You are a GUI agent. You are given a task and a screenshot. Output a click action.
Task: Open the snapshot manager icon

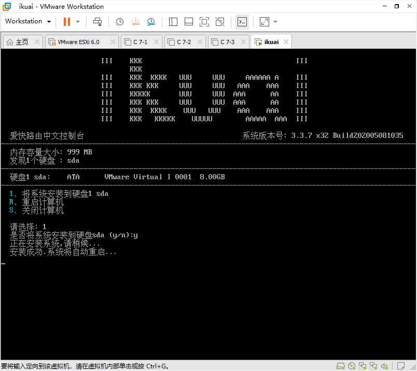pos(151,22)
